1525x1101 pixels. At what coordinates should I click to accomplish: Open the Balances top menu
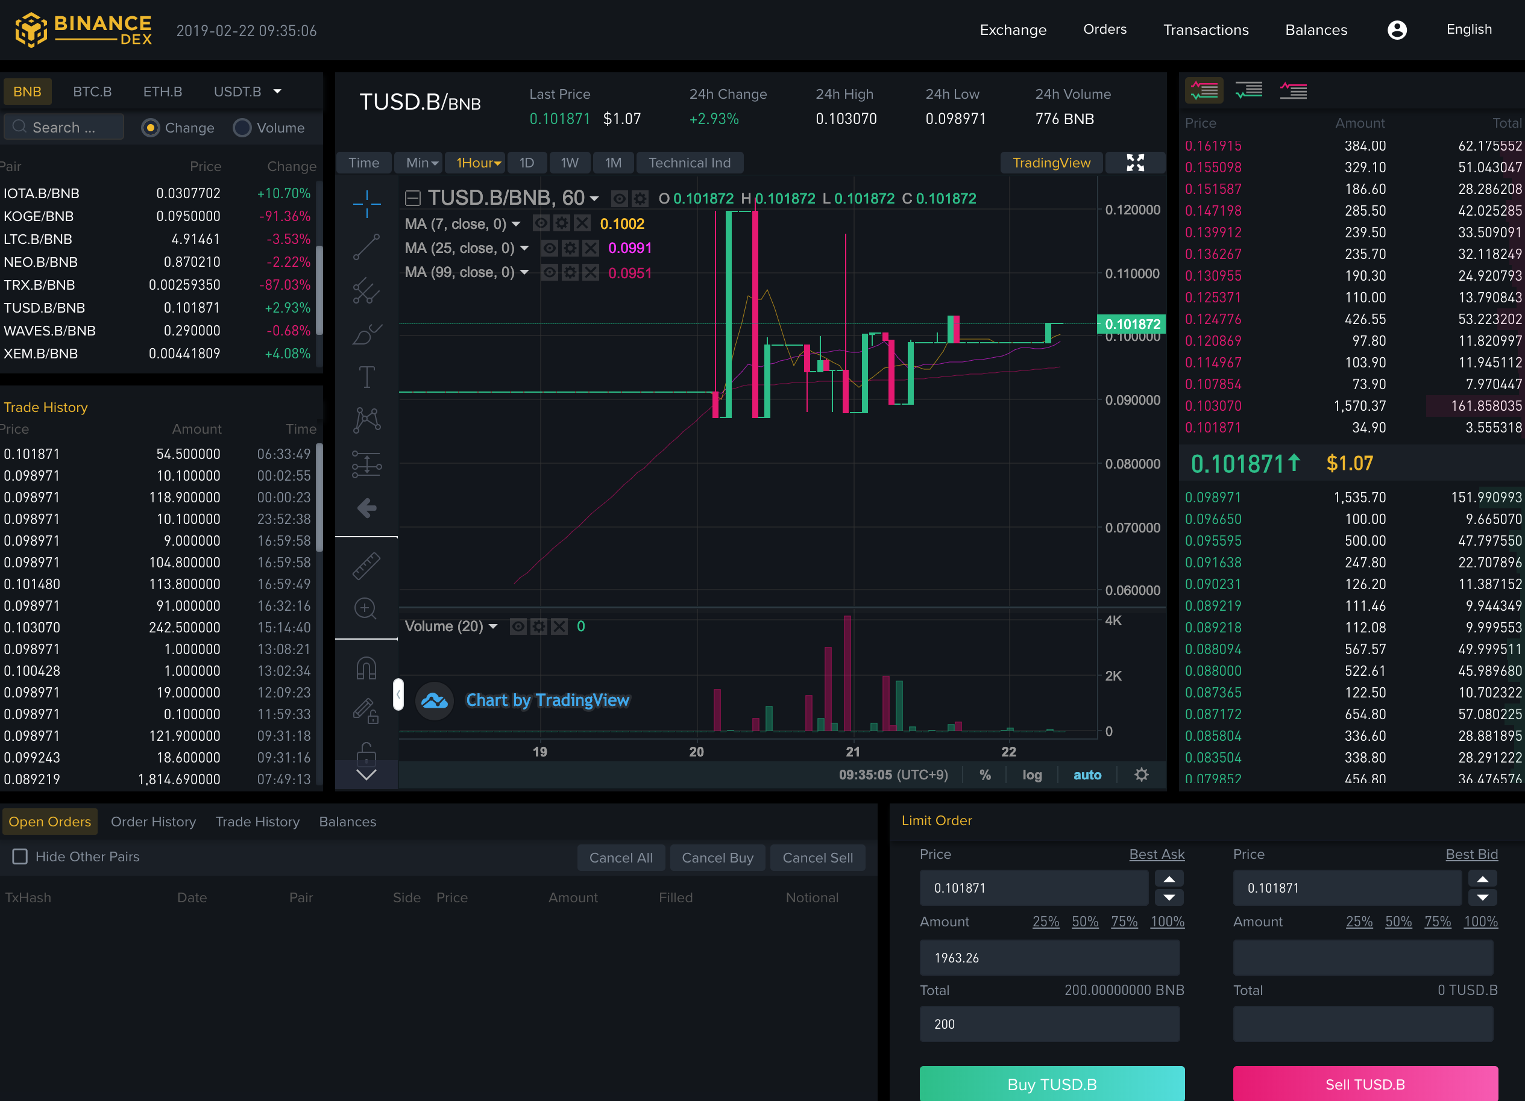(1316, 30)
